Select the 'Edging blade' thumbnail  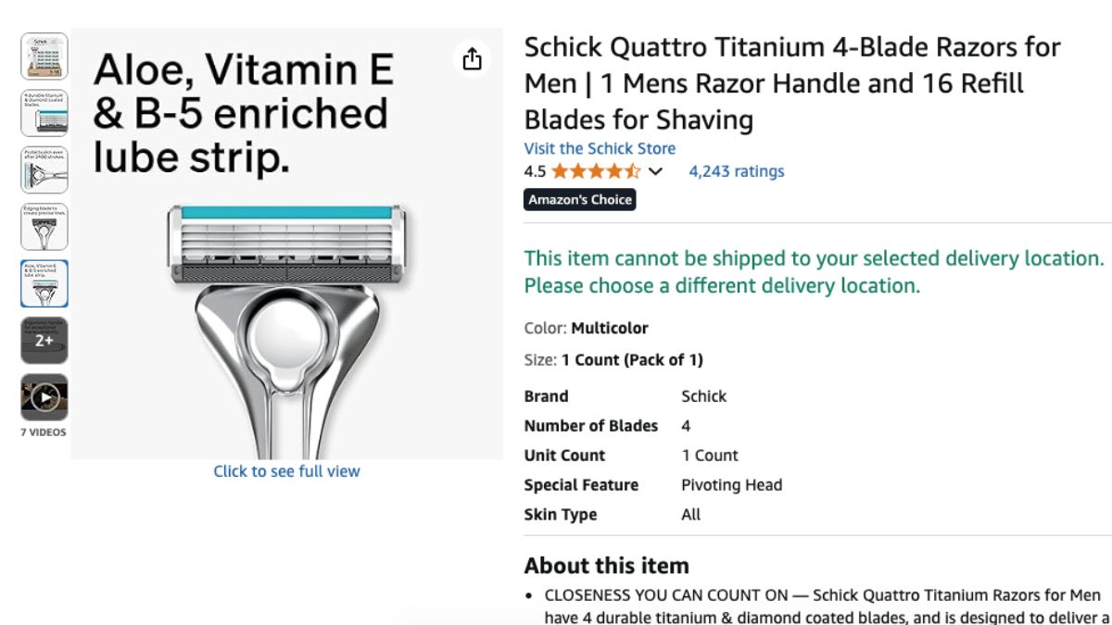click(44, 227)
